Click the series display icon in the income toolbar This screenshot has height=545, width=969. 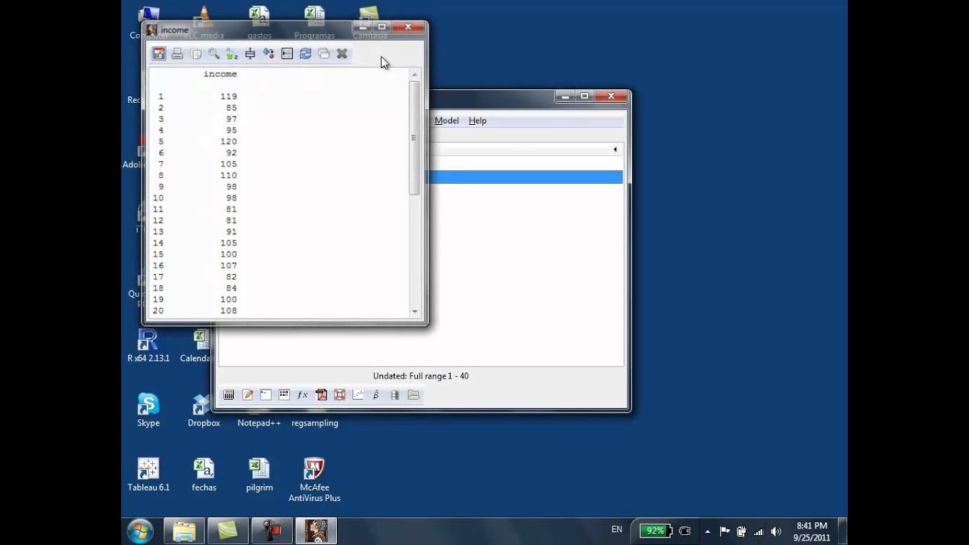[x=287, y=54]
